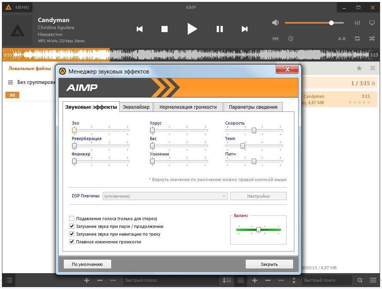Click the Скорость slider handle
This screenshot has height=289, width=382.
(x=254, y=130)
